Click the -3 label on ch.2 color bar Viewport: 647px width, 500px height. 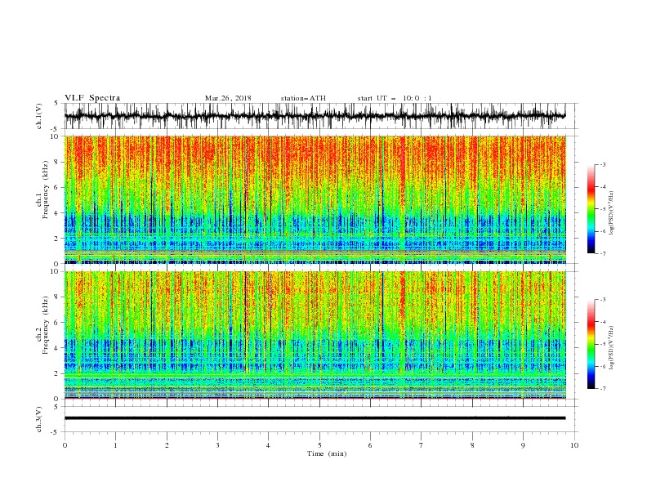pyautogui.click(x=602, y=300)
